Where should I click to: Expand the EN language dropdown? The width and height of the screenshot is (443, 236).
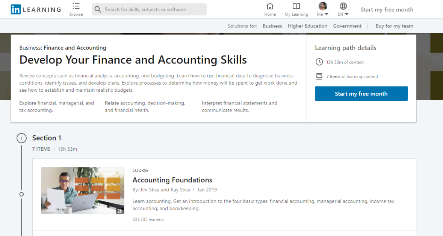click(346, 14)
